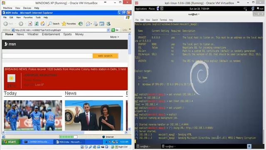Open IE File menu
266x150 pixels.
click(x=5, y=17)
